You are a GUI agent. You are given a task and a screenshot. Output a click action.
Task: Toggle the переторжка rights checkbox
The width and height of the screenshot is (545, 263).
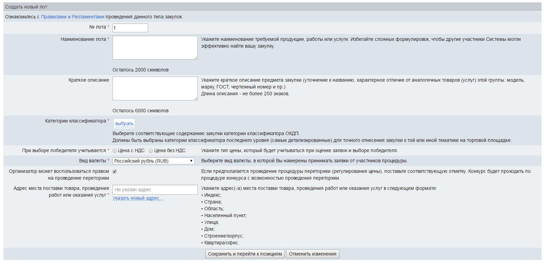pyautogui.click(x=115, y=171)
